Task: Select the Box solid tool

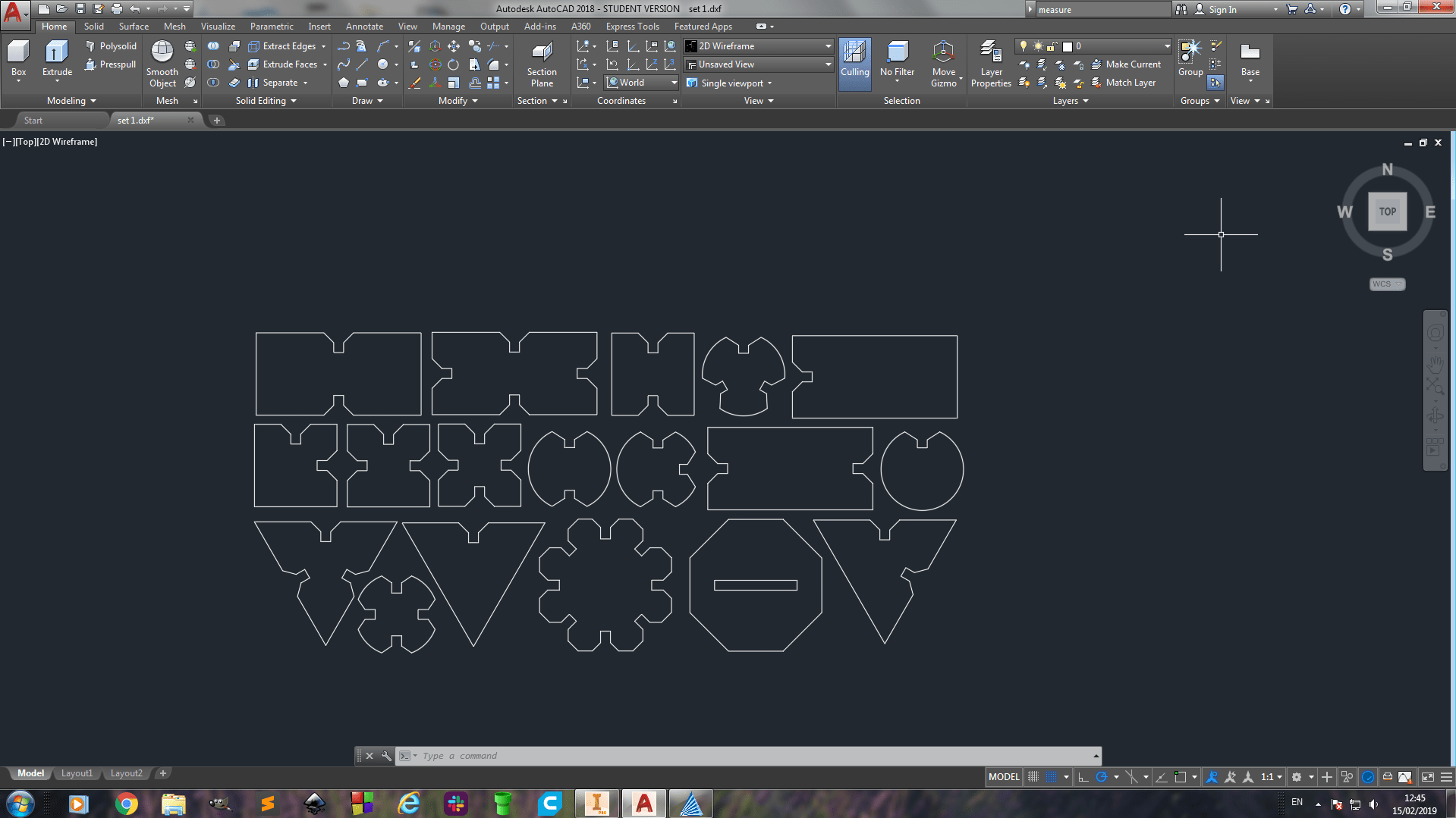Action: pos(18,59)
